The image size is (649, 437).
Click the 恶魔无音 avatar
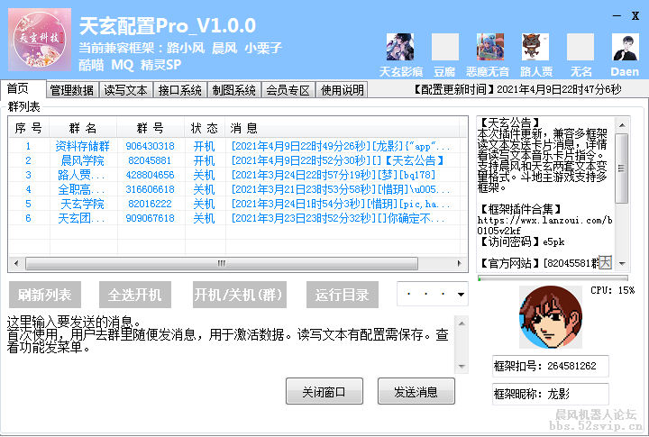tap(490, 47)
